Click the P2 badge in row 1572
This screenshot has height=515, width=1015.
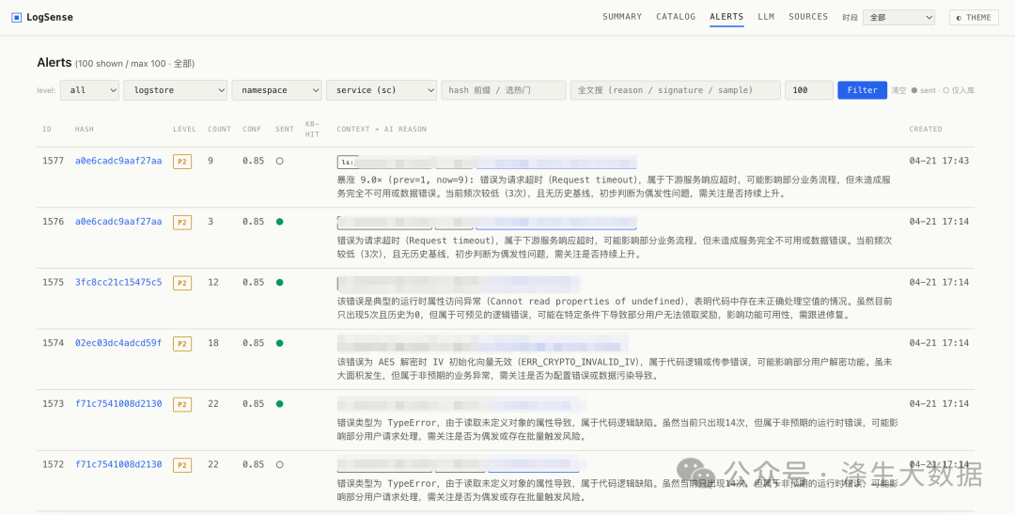pos(182,466)
